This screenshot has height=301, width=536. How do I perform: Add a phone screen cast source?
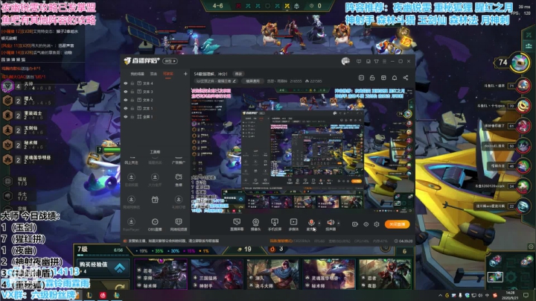[275, 224]
